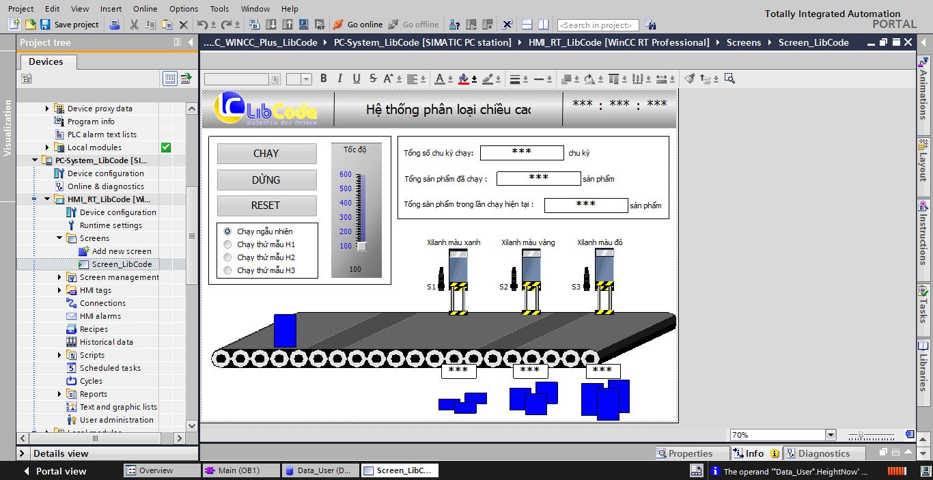The width and height of the screenshot is (933, 480).
Task: Toggle the project tree details view icon
Action: [170, 79]
